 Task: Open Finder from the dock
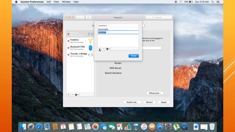point(23,126)
